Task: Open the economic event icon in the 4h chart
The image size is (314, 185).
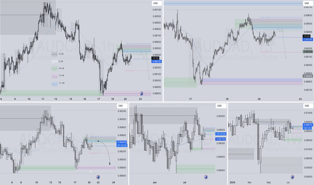Action: click(x=98, y=177)
